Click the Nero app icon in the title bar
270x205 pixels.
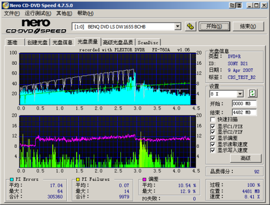tap(6, 5)
